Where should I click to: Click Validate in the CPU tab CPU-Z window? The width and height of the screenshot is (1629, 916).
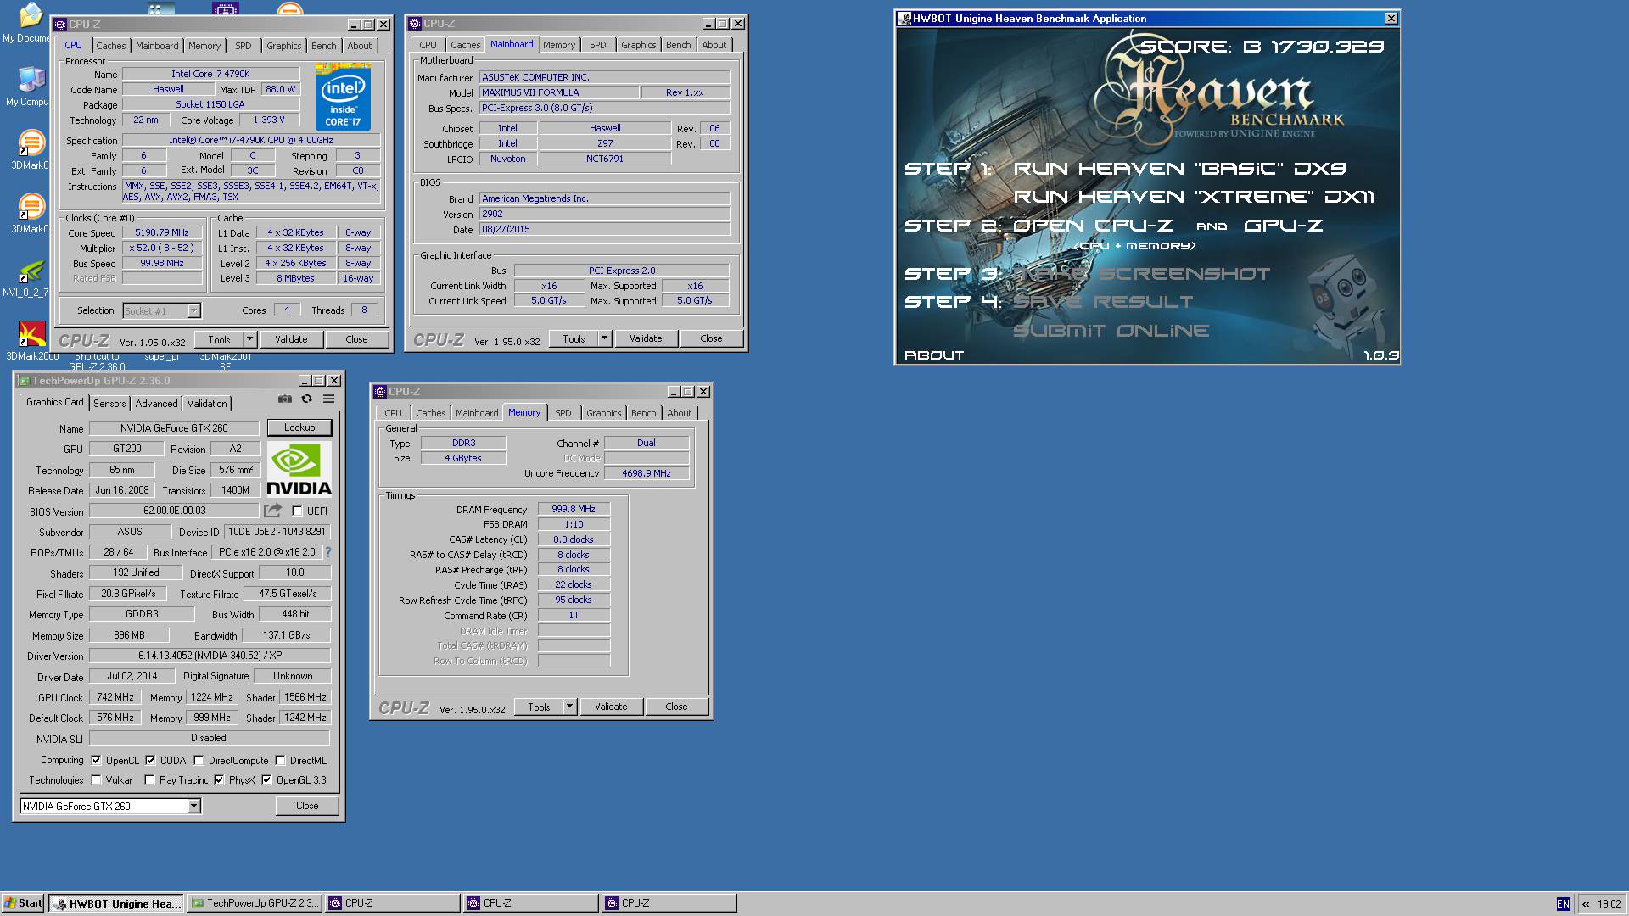click(x=291, y=339)
